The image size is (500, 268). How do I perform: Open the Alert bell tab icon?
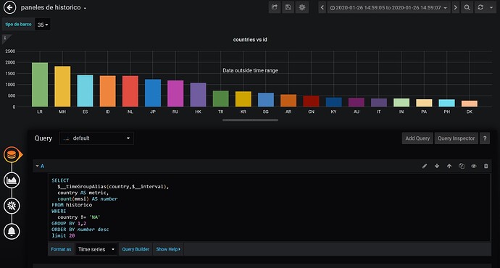[x=12, y=231]
